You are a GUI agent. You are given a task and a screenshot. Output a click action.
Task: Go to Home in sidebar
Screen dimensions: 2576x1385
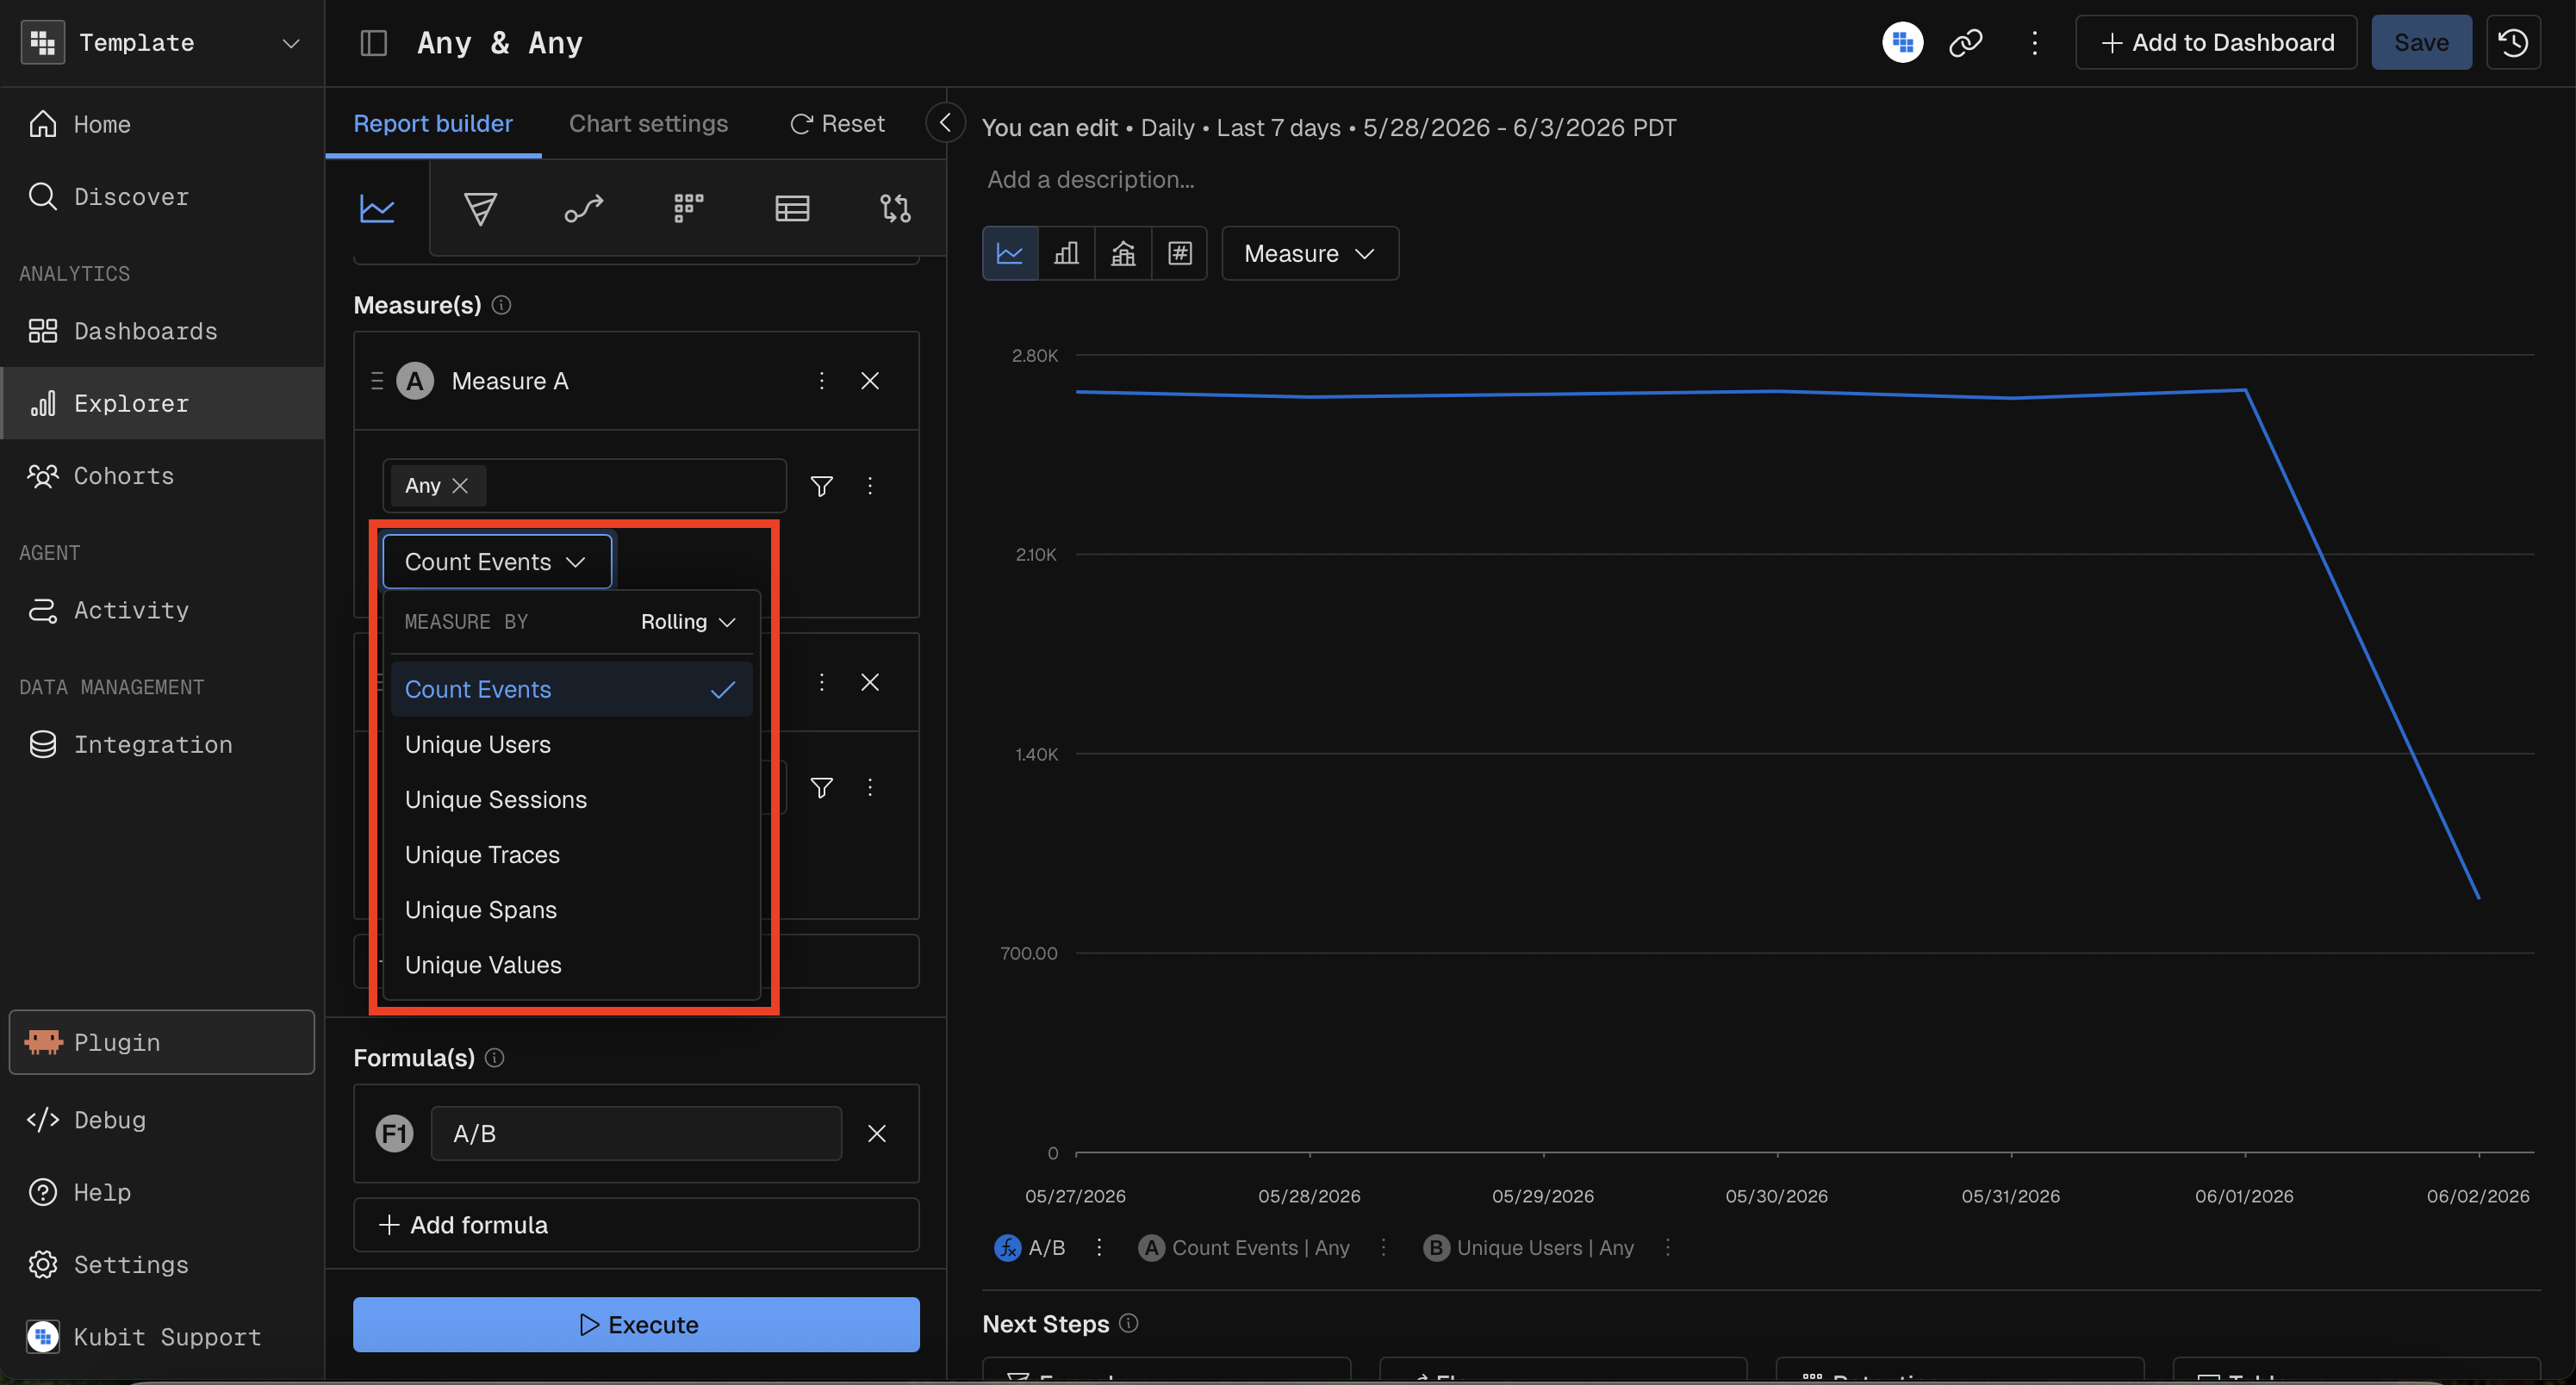point(162,124)
